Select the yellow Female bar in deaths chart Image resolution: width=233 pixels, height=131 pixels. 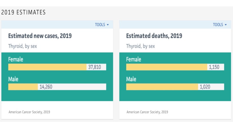(x=166, y=67)
